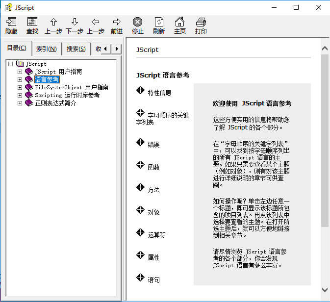Viewport: 330px width, 302px height.
Task: Switch to the 索引(N) tab
Action: (47, 49)
